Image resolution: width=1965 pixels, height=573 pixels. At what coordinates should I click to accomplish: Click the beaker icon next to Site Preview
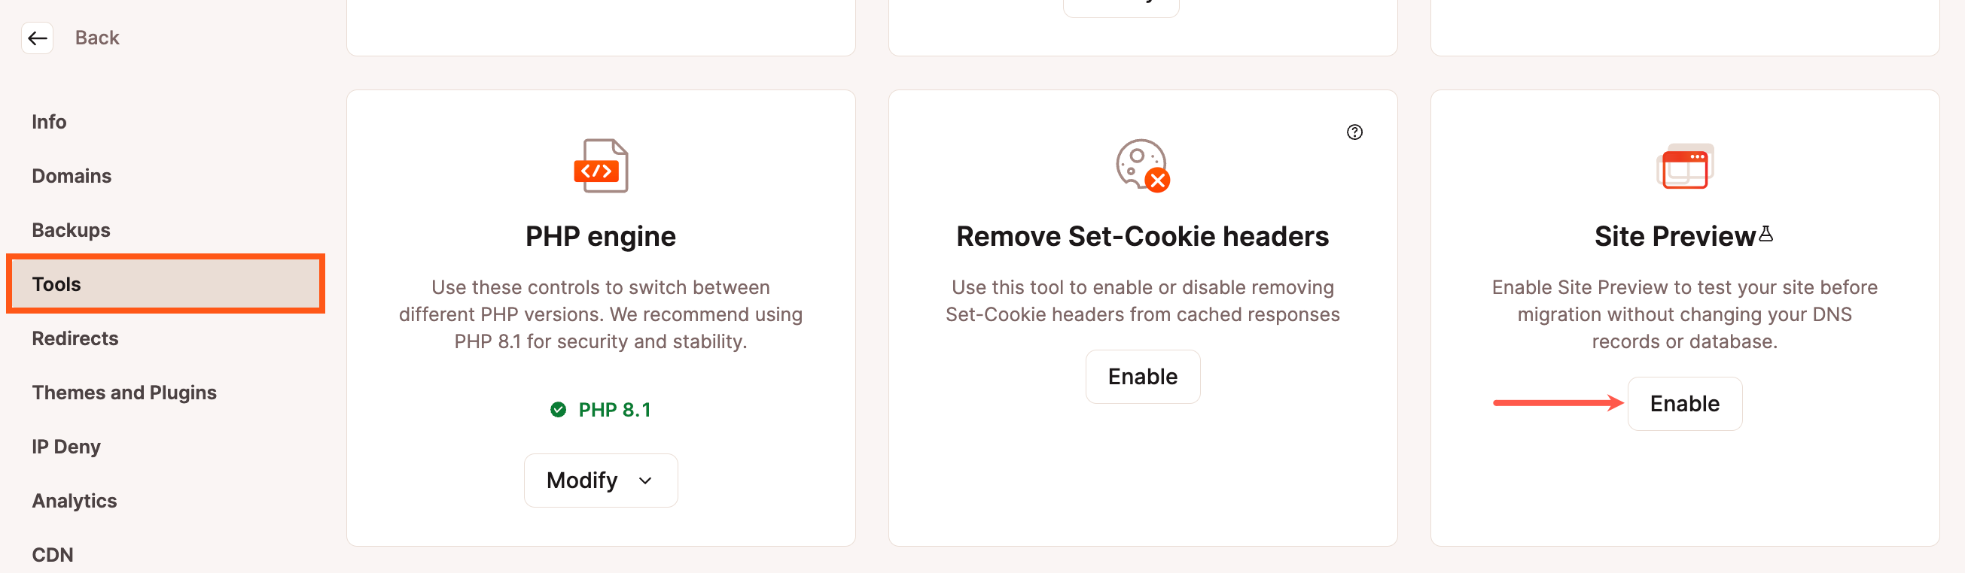(1767, 232)
